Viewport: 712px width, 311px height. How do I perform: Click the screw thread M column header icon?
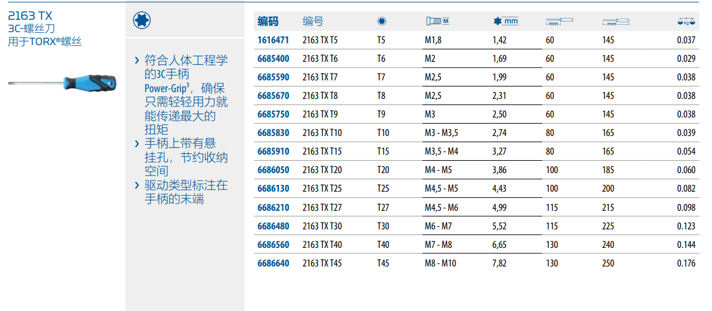[x=437, y=22]
